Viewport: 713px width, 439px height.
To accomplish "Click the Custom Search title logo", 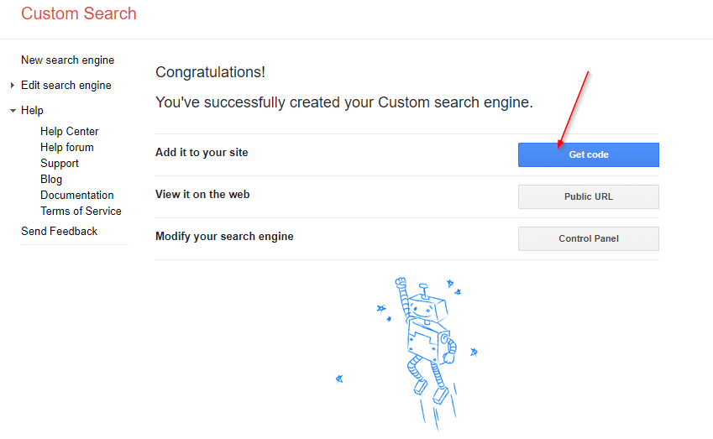I will coord(79,13).
